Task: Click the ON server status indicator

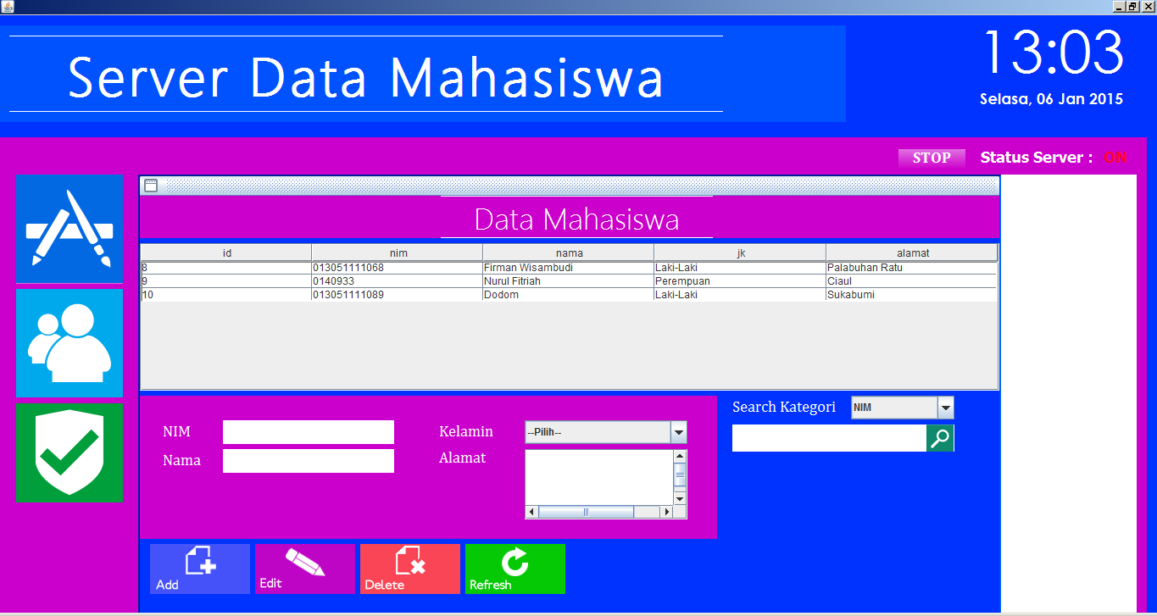Action: [1115, 158]
